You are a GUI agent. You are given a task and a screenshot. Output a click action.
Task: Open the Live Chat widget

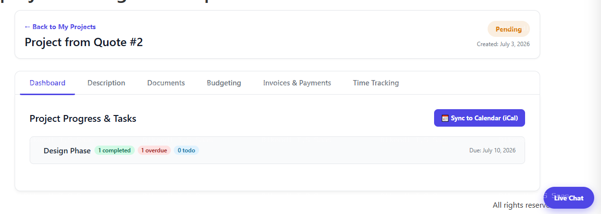[569, 198]
